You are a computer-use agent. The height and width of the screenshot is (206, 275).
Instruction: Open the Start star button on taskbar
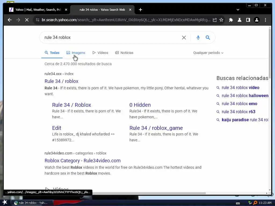coord(5,203)
